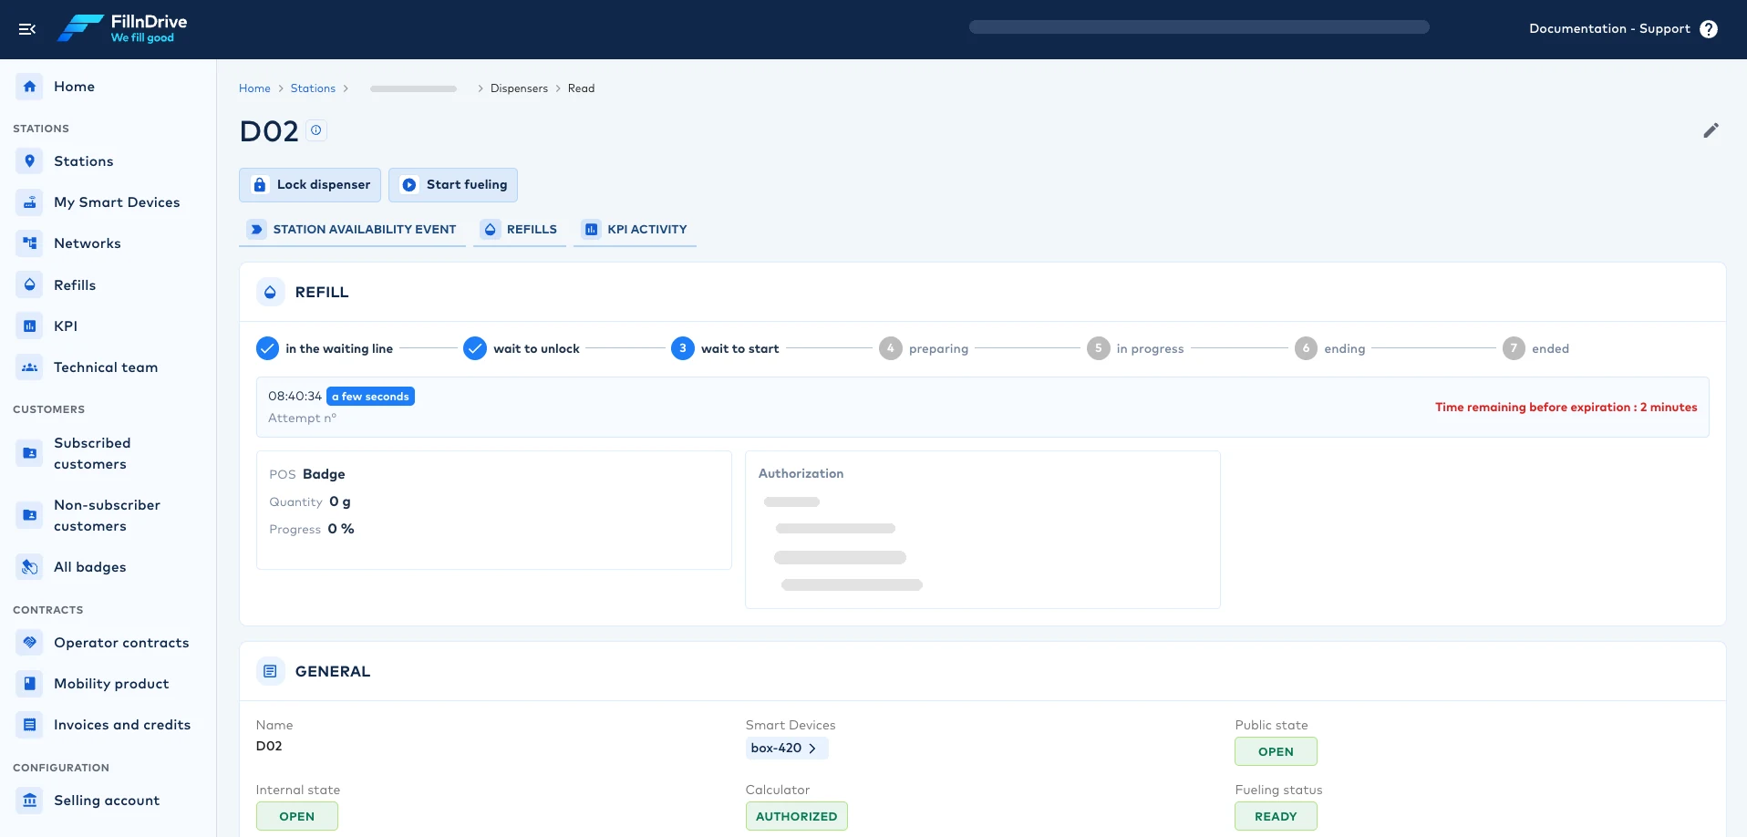1747x837 pixels.
Task: Select step 3 'wait to start'
Action: (725, 348)
